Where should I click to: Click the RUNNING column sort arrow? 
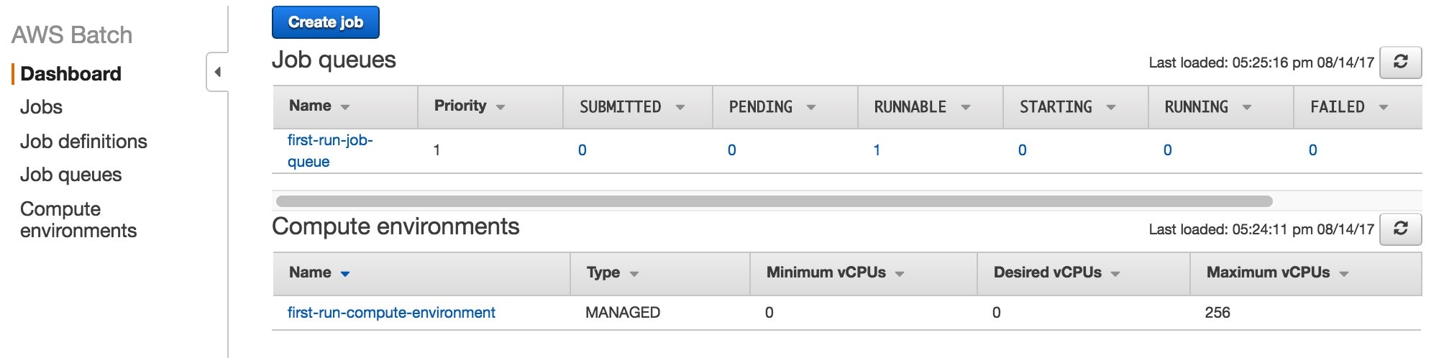pyautogui.click(x=1247, y=107)
